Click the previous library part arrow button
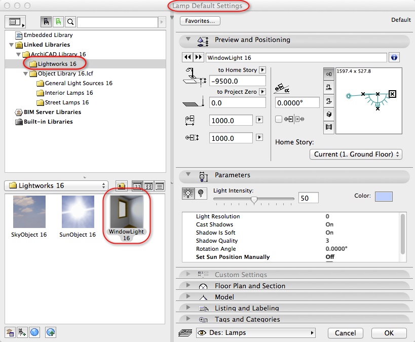The width and height of the screenshot is (415, 342). click(187, 58)
